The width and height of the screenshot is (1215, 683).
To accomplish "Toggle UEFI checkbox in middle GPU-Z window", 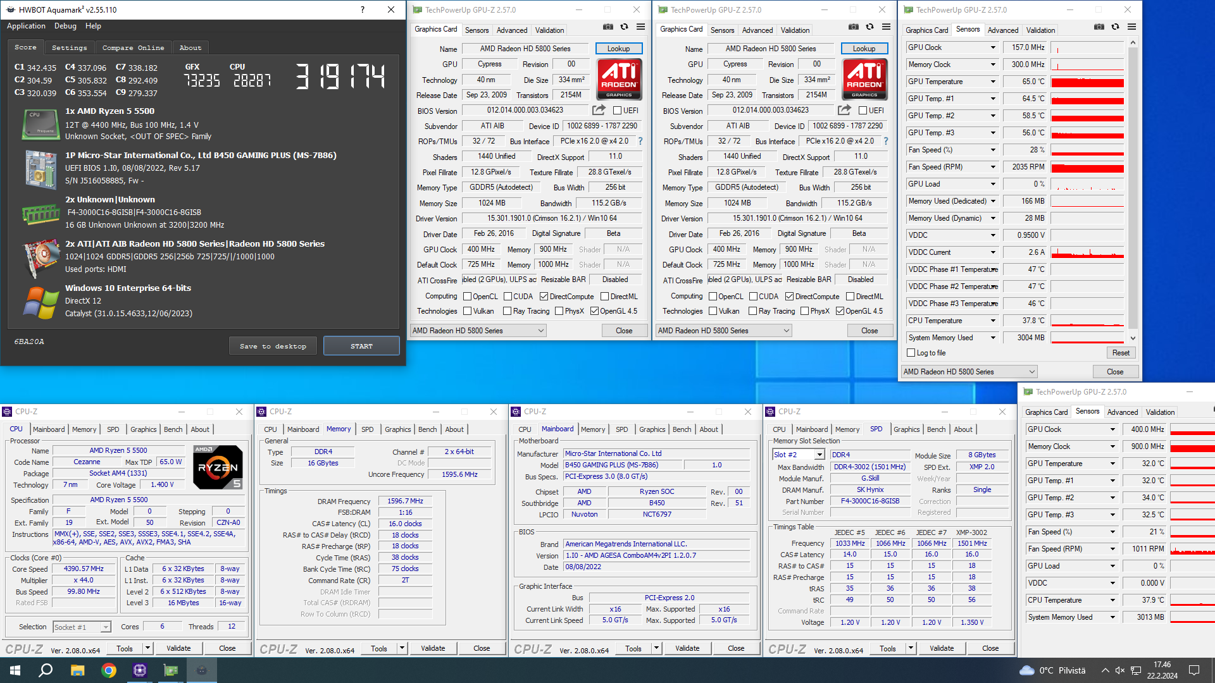I will (863, 111).
